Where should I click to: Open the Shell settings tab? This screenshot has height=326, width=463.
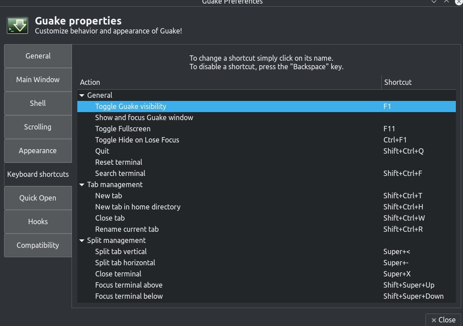tap(38, 103)
